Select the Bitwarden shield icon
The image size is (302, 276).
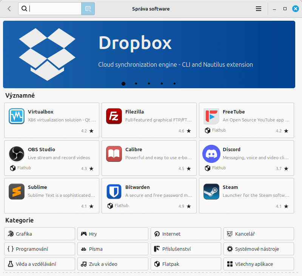click(114, 192)
